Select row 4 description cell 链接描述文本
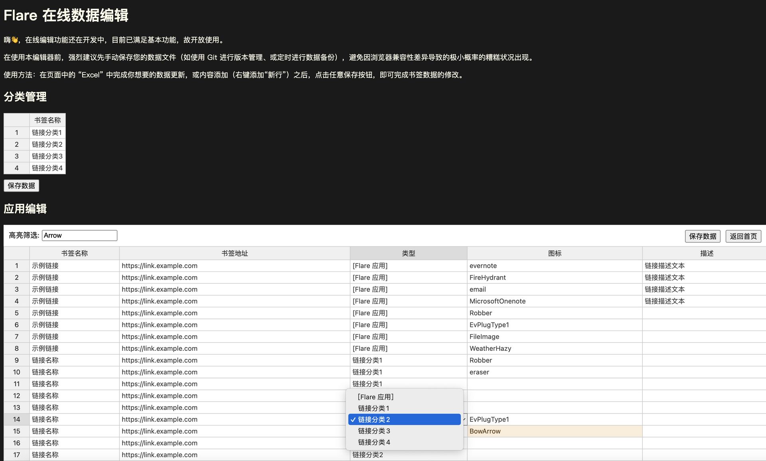This screenshot has width=766, height=461. tap(704, 301)
